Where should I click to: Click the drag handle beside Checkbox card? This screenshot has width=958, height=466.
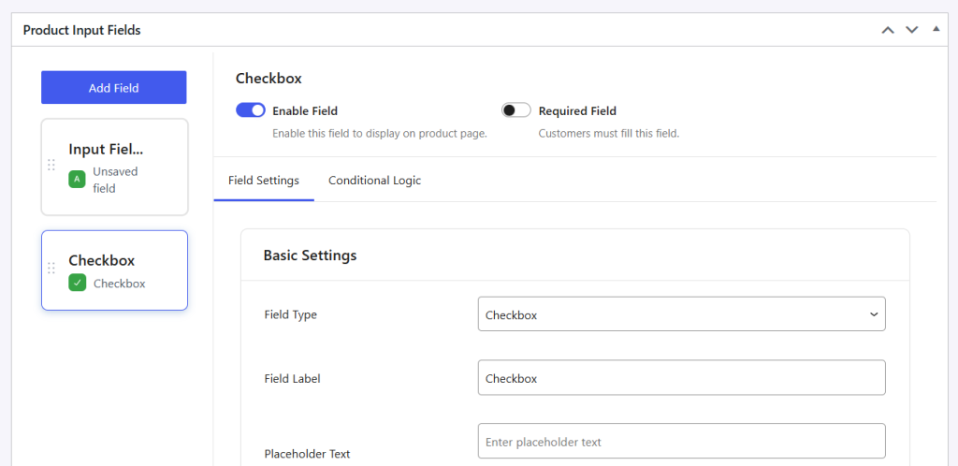pyautogui.click(x=51, y=269)
